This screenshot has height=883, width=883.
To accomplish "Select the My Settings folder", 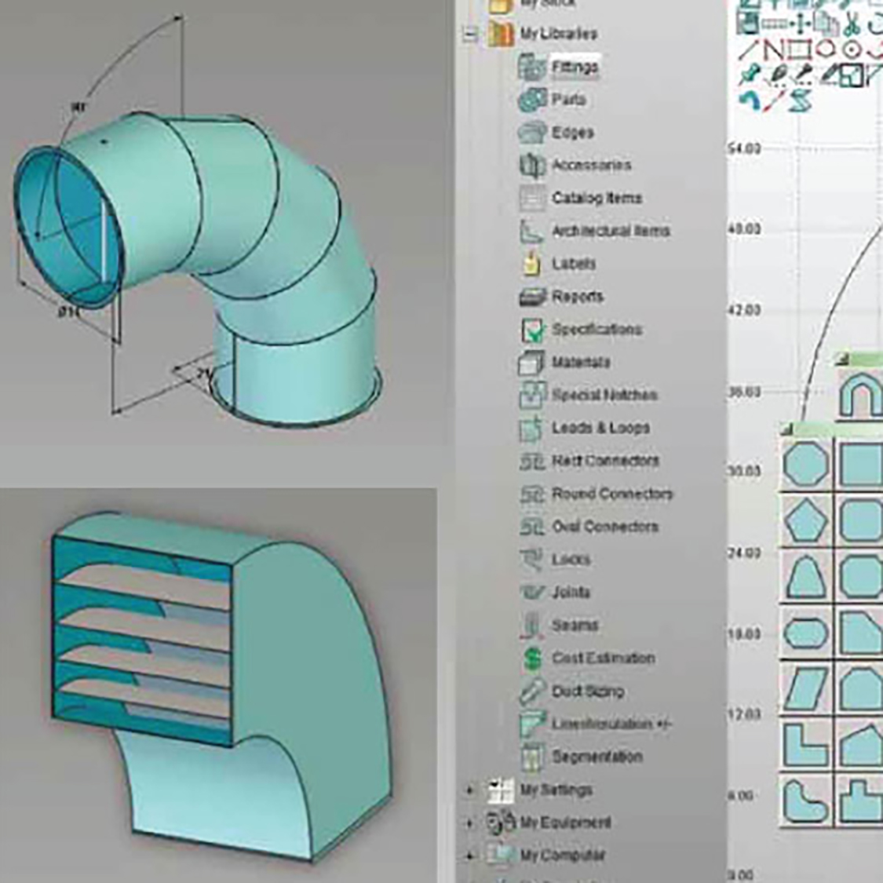I will [540, 790].
